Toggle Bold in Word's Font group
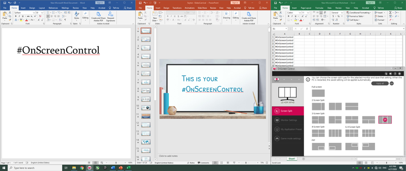Image resolution: width=406 pixels, height=171 pixels. coord(15,16)
